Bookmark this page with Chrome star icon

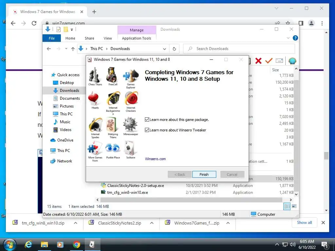tap(288, 23)
